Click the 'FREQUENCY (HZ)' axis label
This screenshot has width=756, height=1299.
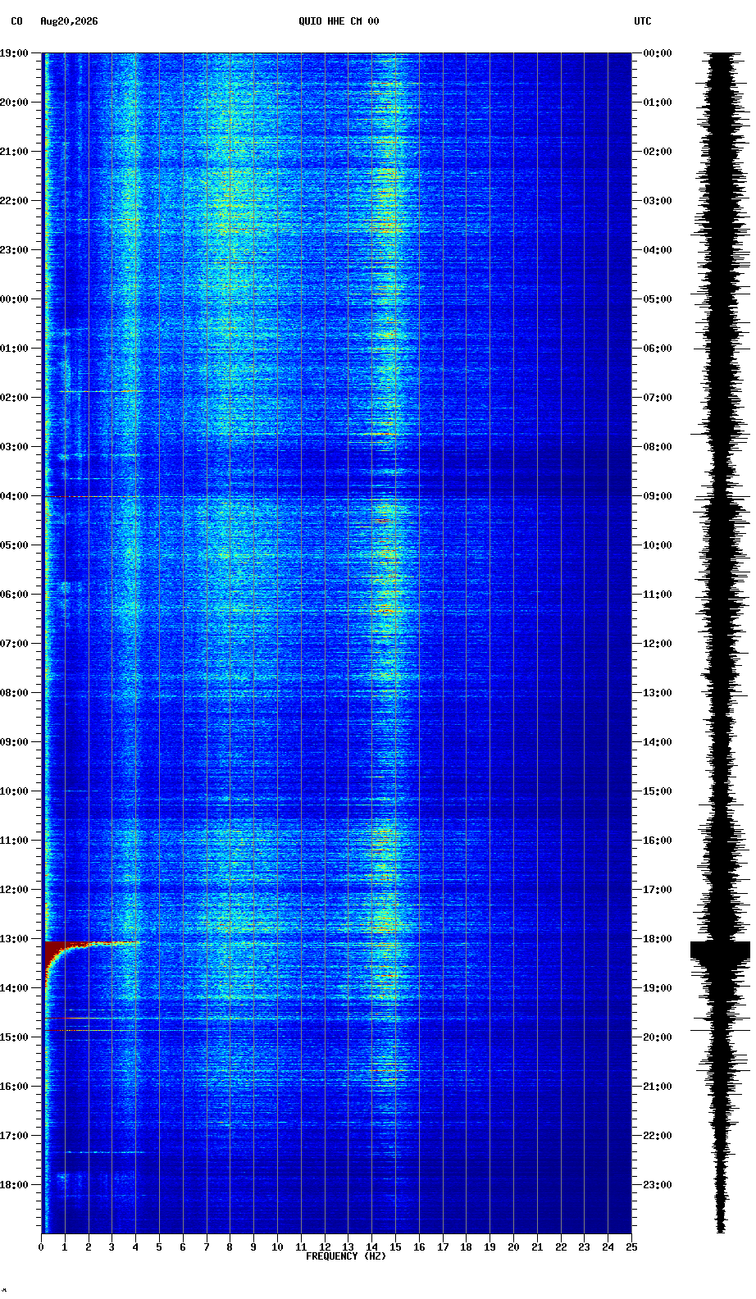[346, 1256]
